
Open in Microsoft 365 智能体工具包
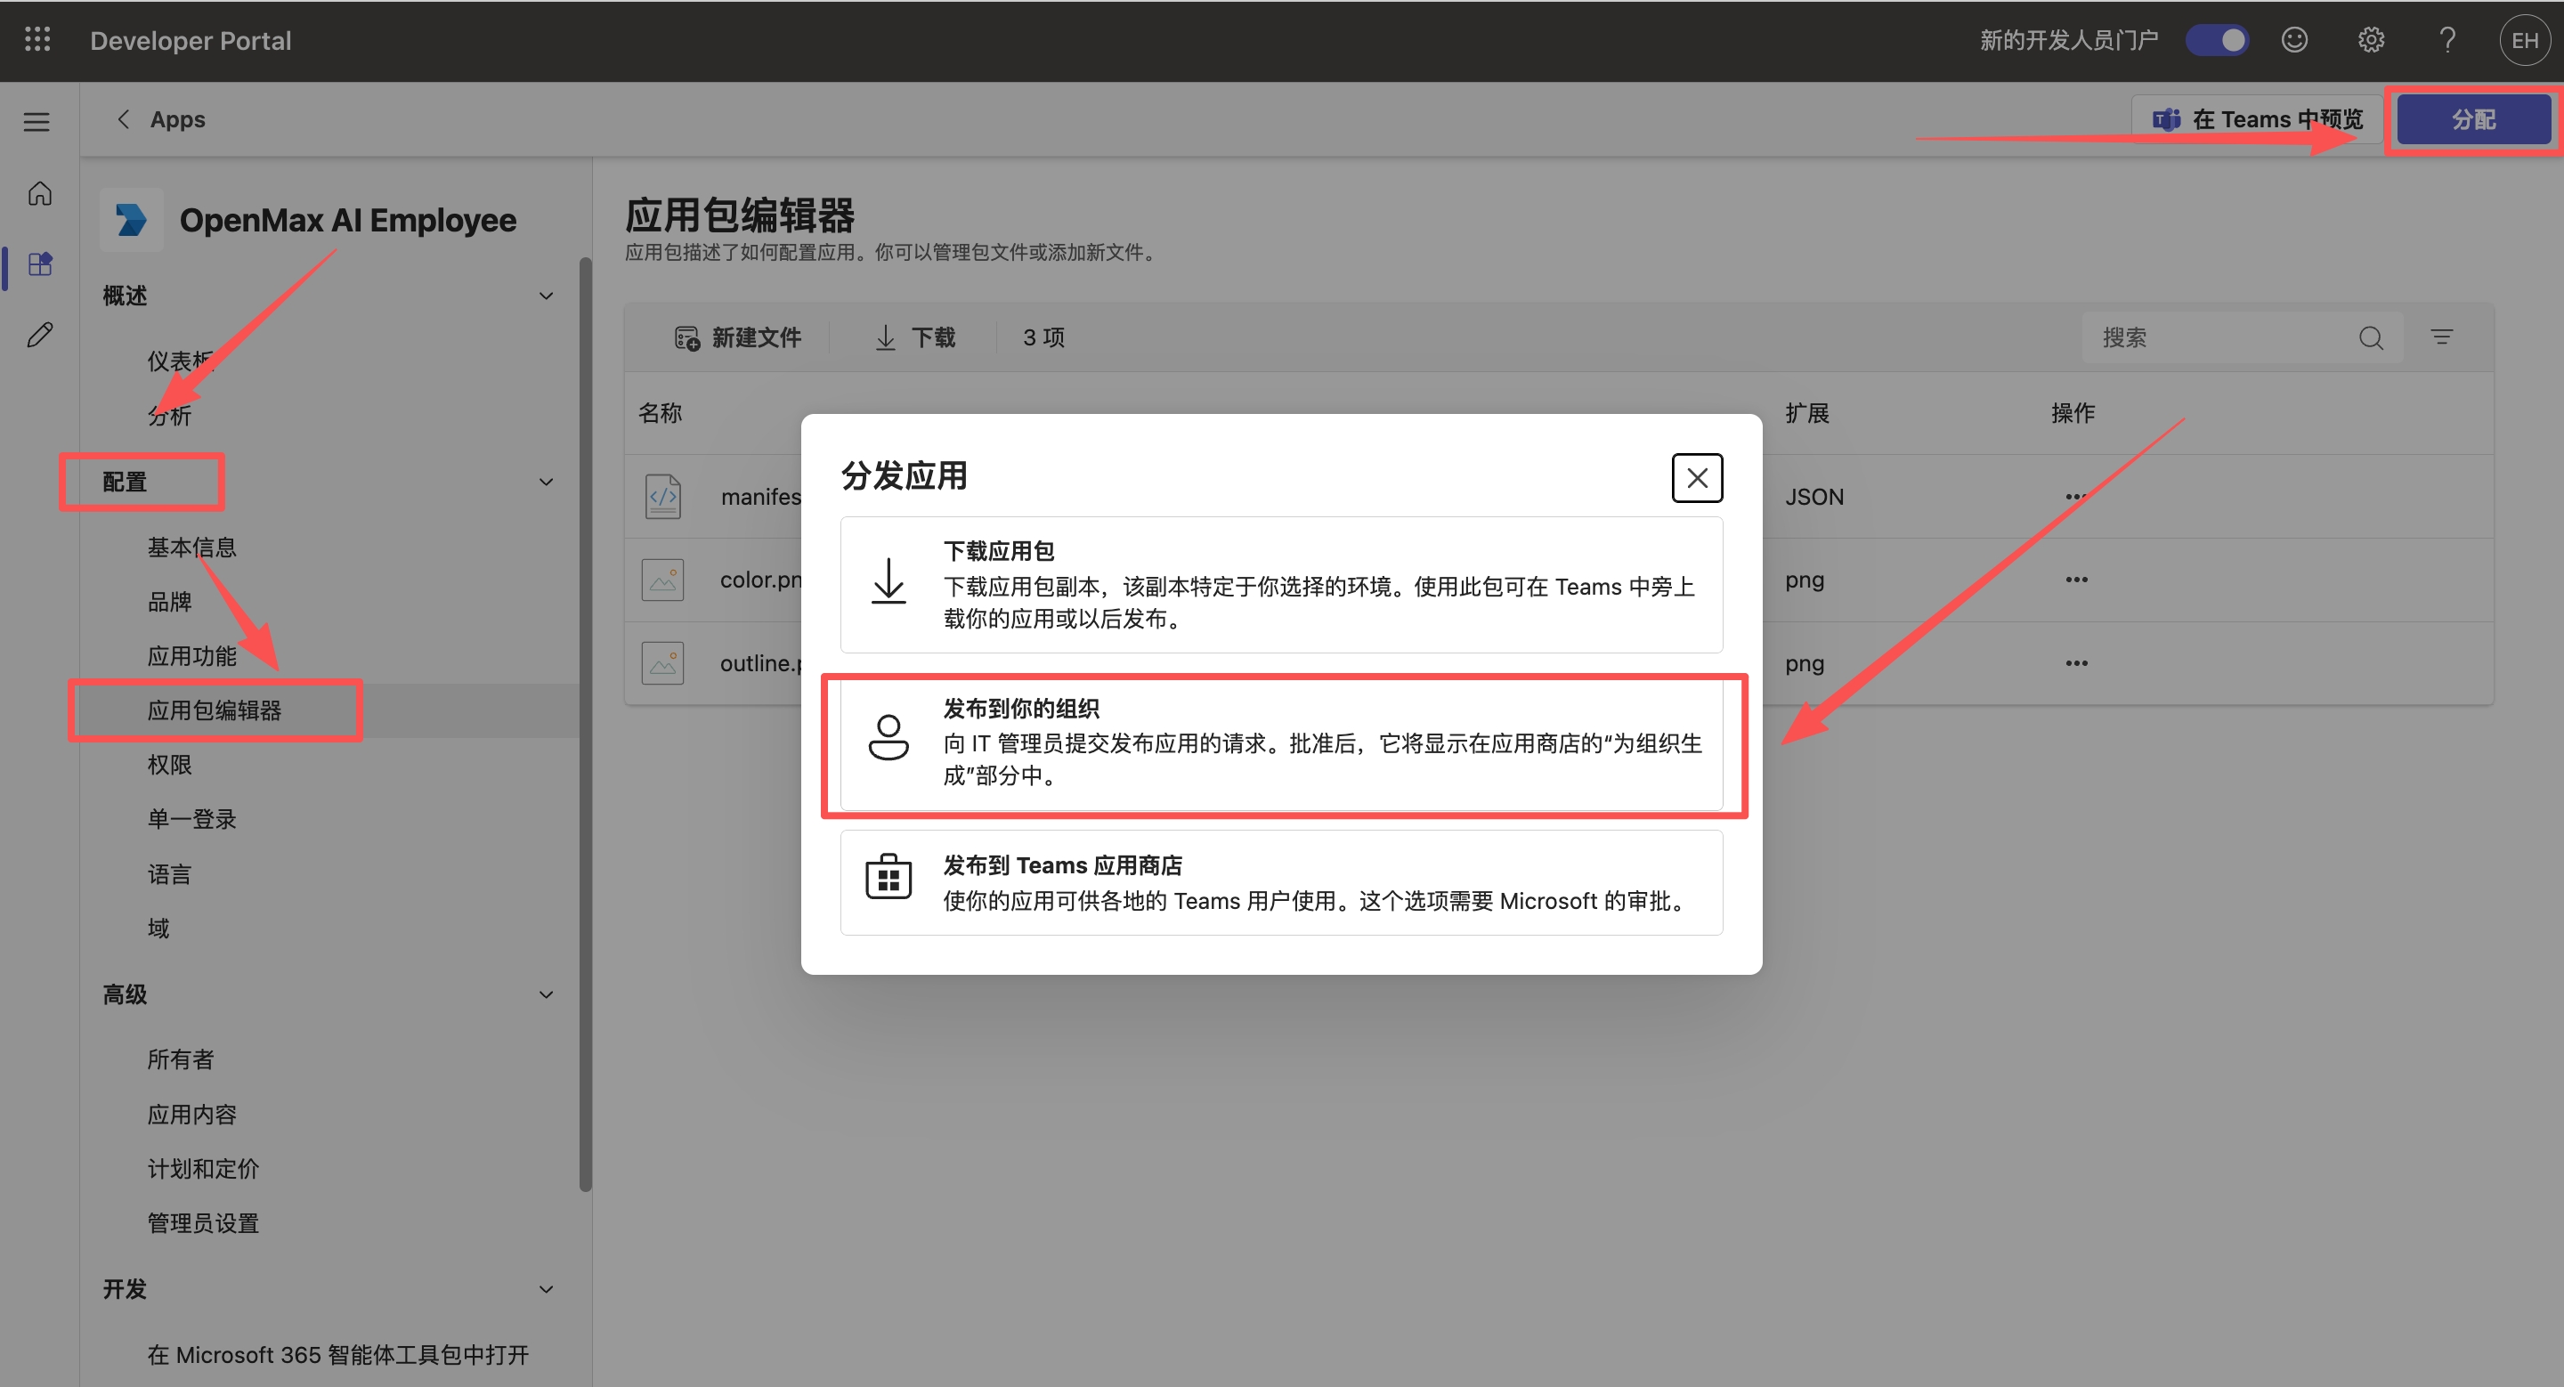[x=337, y=1354]
